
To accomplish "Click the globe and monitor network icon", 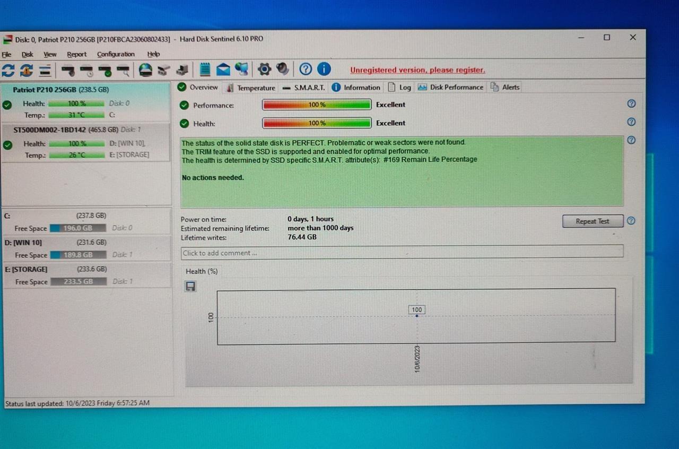I will click(242, 69).
